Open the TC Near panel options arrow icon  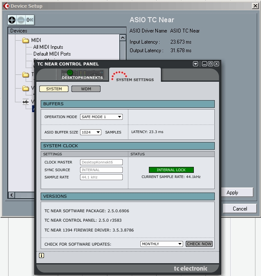click(x=196, y=64)
